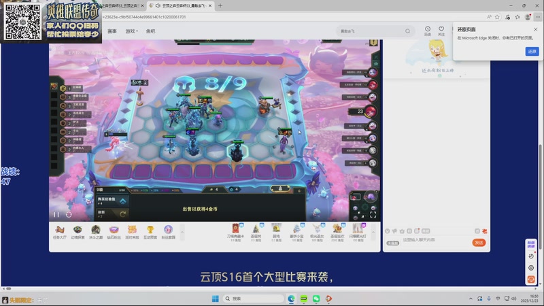Click the crown noble icon in chat toolbar
The width and height of the screenshot is (544, 306).
click(x=402, y=231)
